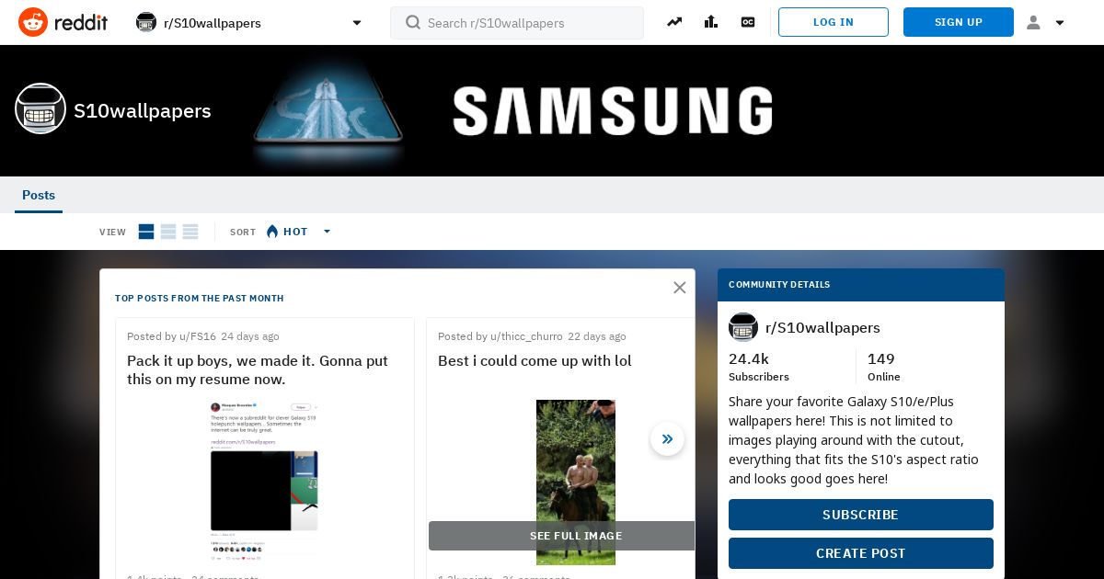The height and width of the screenshot is (579, 1104).
Task: Switch to the Posts tab
Action: [39, 195]
